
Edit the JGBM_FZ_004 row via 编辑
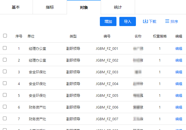(x=179, y=84)
